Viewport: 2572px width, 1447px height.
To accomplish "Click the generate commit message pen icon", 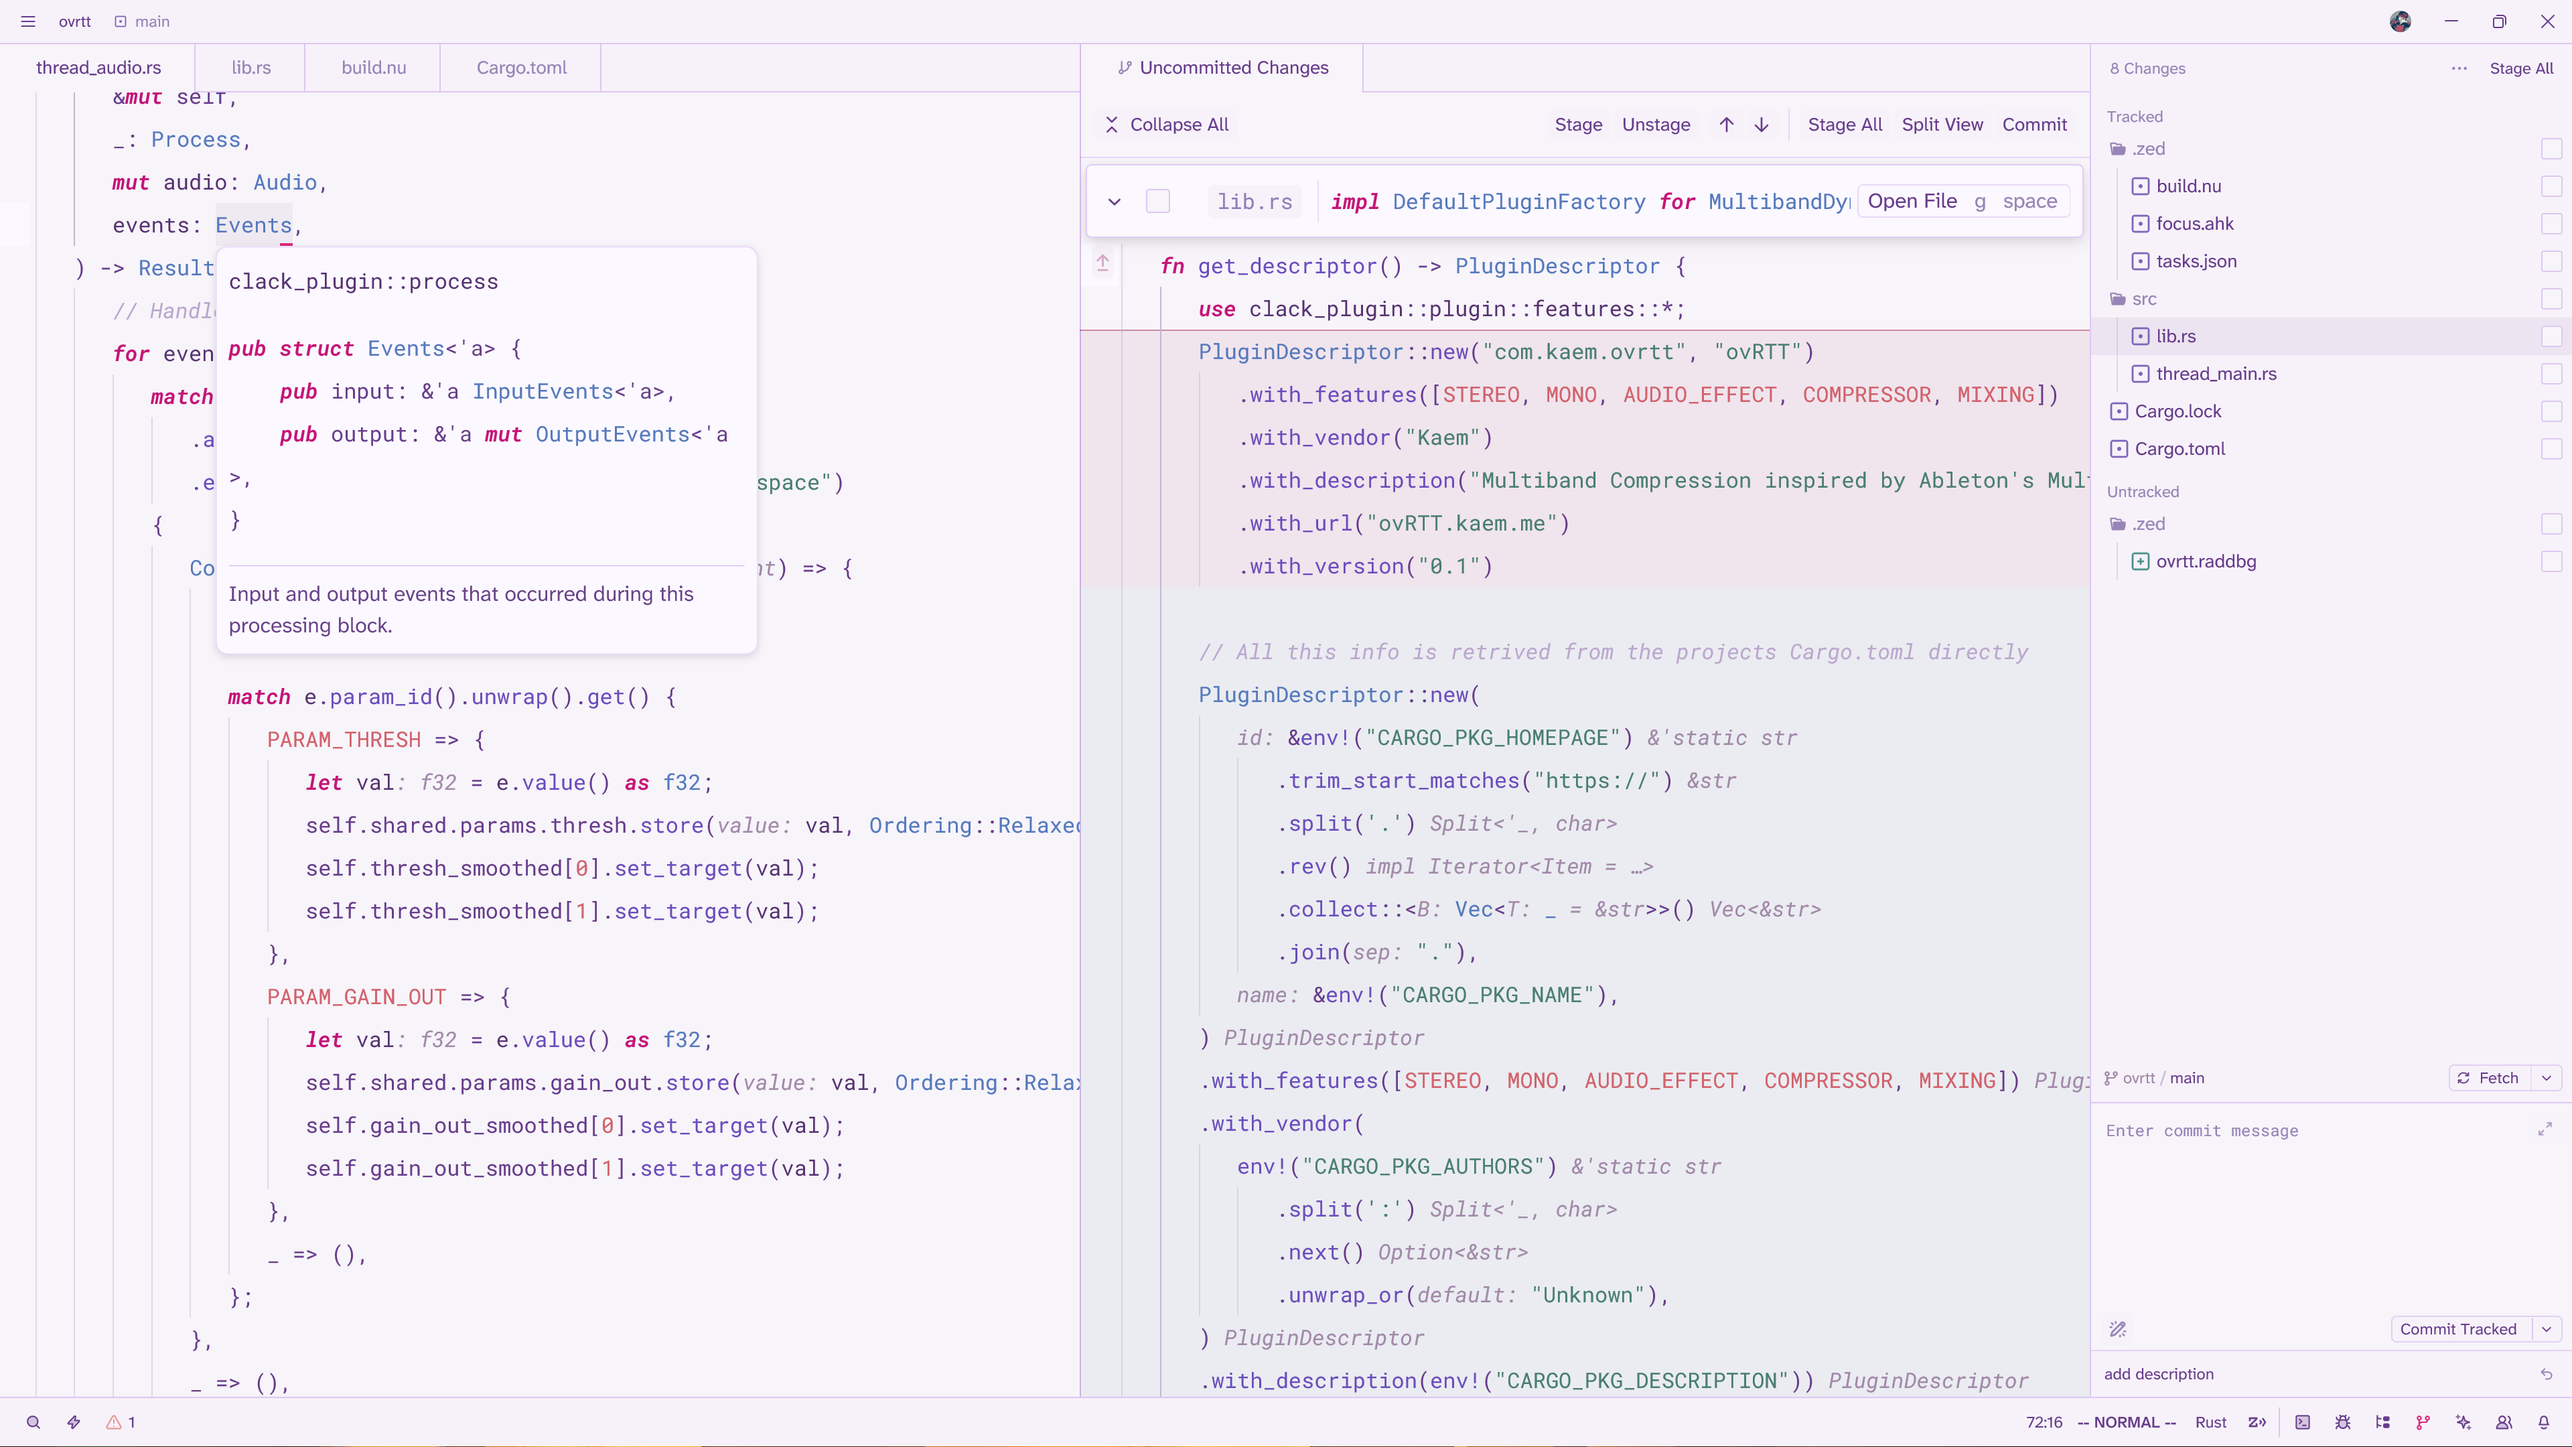I will coord(2118,1328).
